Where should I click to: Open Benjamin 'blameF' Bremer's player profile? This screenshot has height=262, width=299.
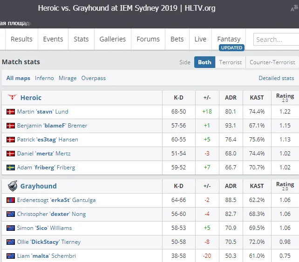tap(52, 126)
